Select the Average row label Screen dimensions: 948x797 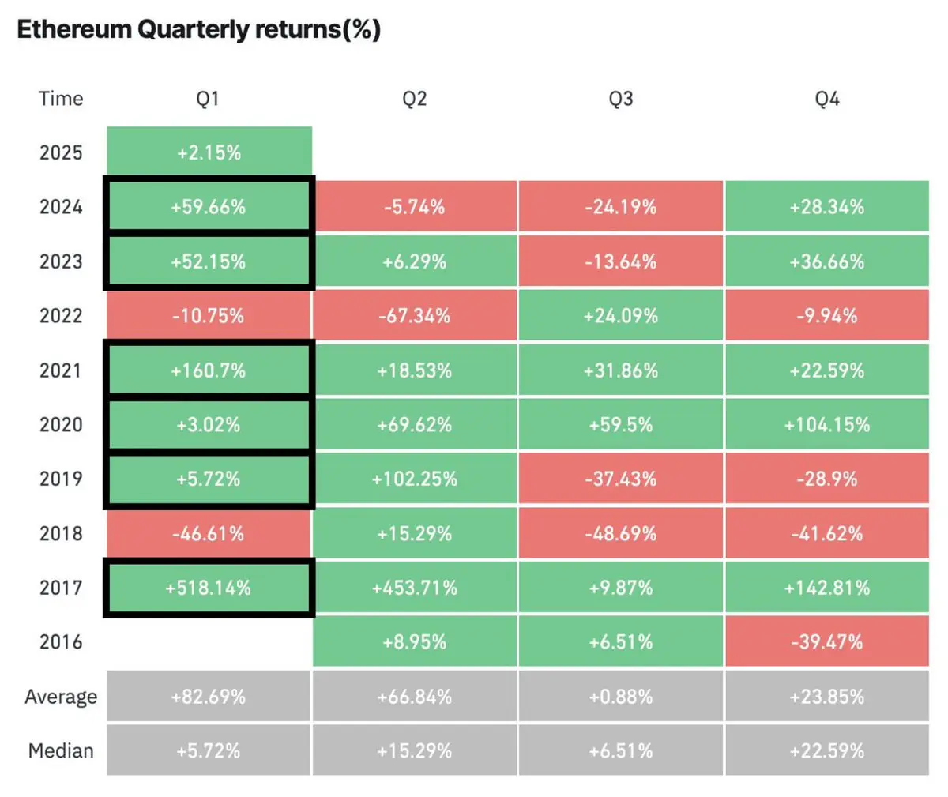point(61,697)
